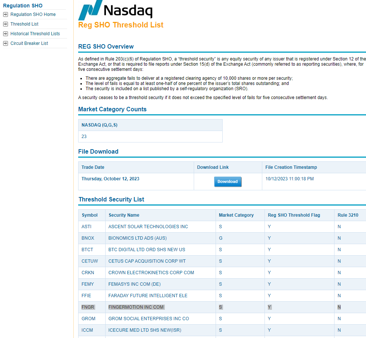Click the Market Category Counts heading
The height and width of the screenshot is (338, 366).
coord(112,109)
